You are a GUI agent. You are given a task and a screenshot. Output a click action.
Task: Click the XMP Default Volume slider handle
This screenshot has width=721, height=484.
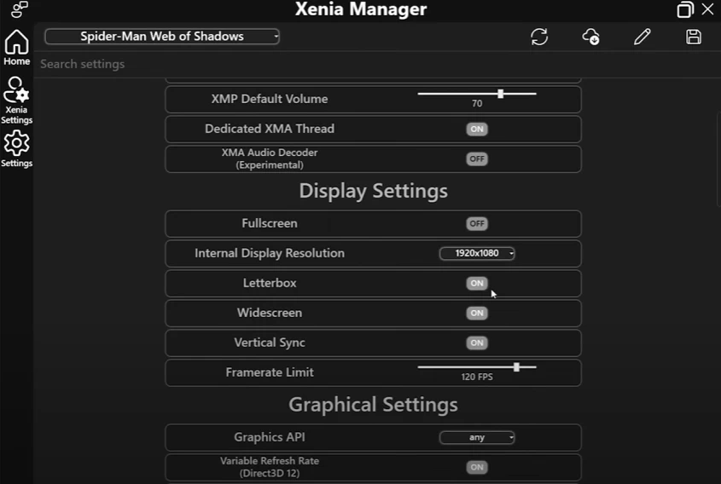501,94
